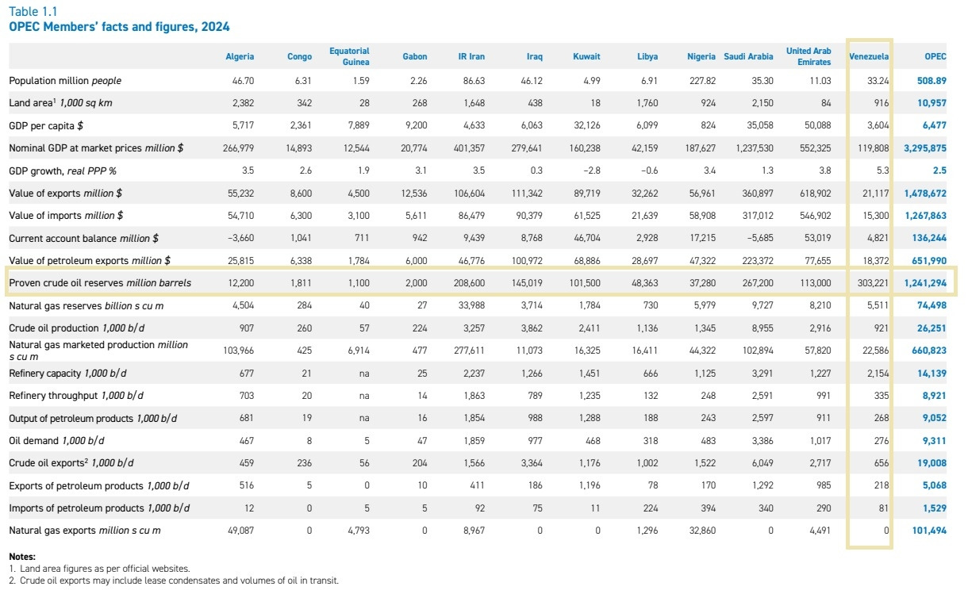Select the United Arab Emirates column header
968x594 pixels.
(809, 56)
